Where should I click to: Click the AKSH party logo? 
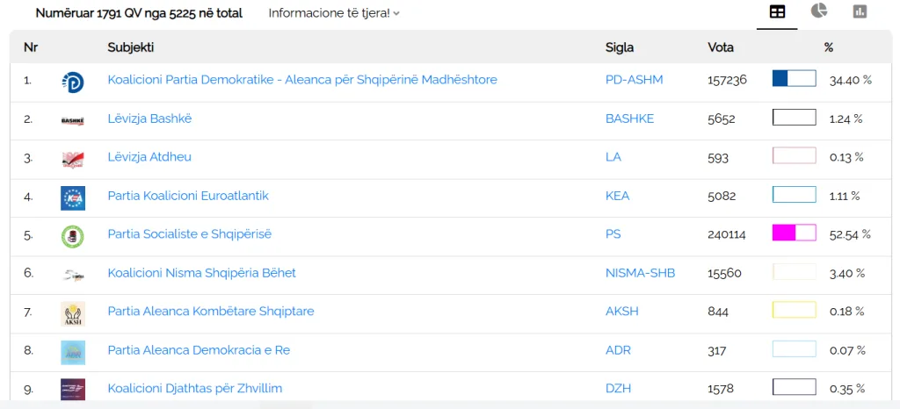pyautogui.click(x=73, y=314)
